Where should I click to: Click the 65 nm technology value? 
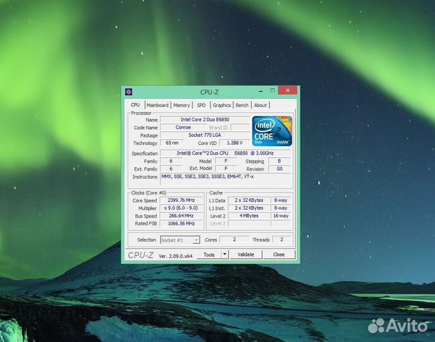(x=172, y=142)
